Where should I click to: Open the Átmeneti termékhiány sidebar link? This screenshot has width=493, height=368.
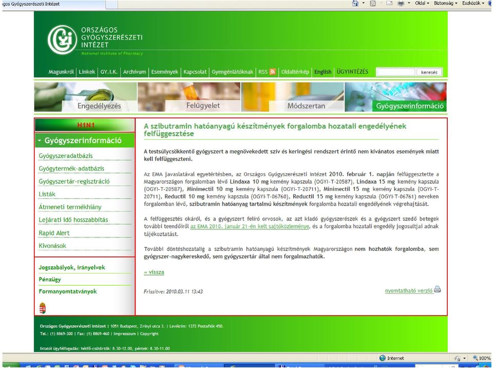(70, 207)
